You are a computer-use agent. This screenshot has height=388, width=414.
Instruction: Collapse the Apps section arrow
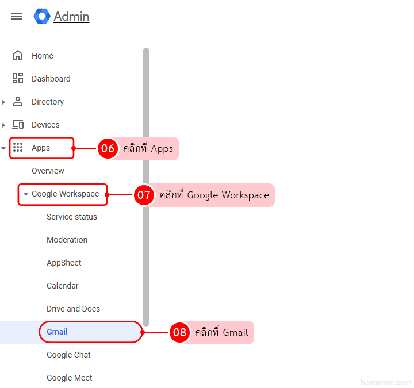click(x=4, y=148)
